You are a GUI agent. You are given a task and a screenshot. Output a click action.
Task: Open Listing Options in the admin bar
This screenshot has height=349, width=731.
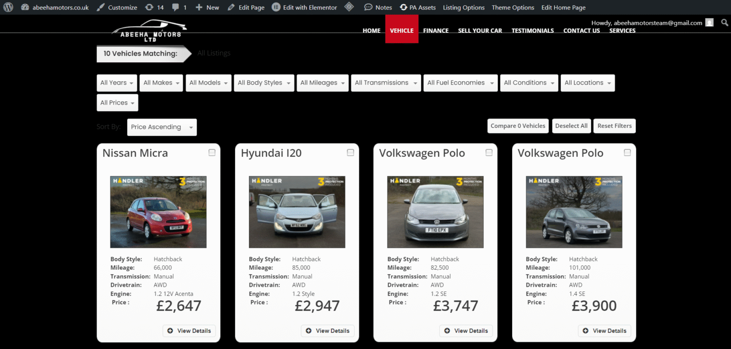464,7
